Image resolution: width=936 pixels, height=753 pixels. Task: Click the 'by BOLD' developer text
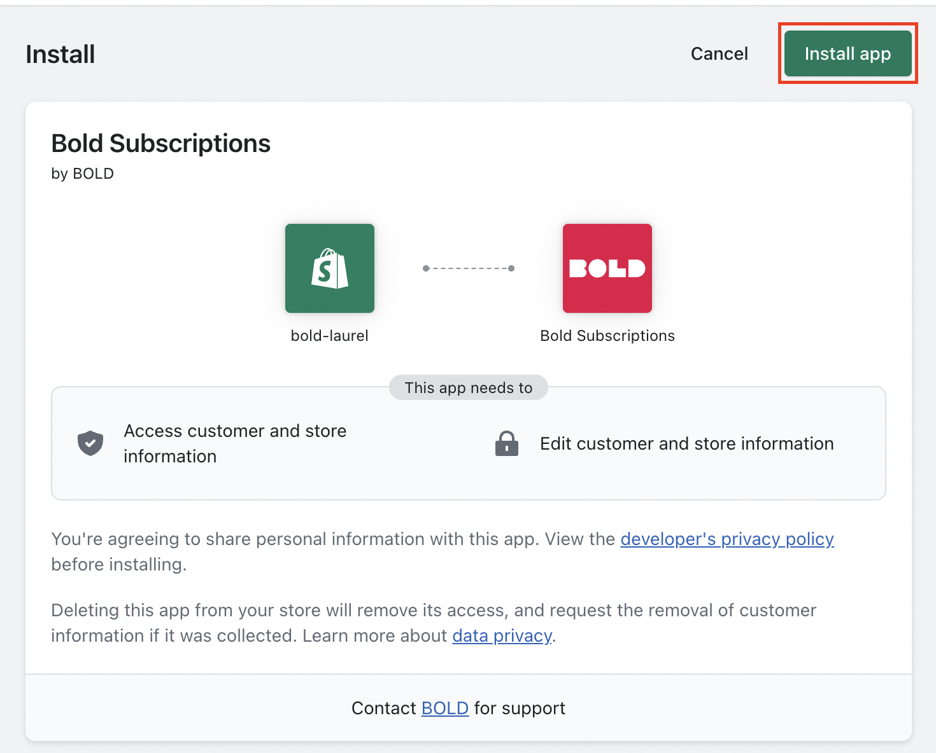(83, 174)
